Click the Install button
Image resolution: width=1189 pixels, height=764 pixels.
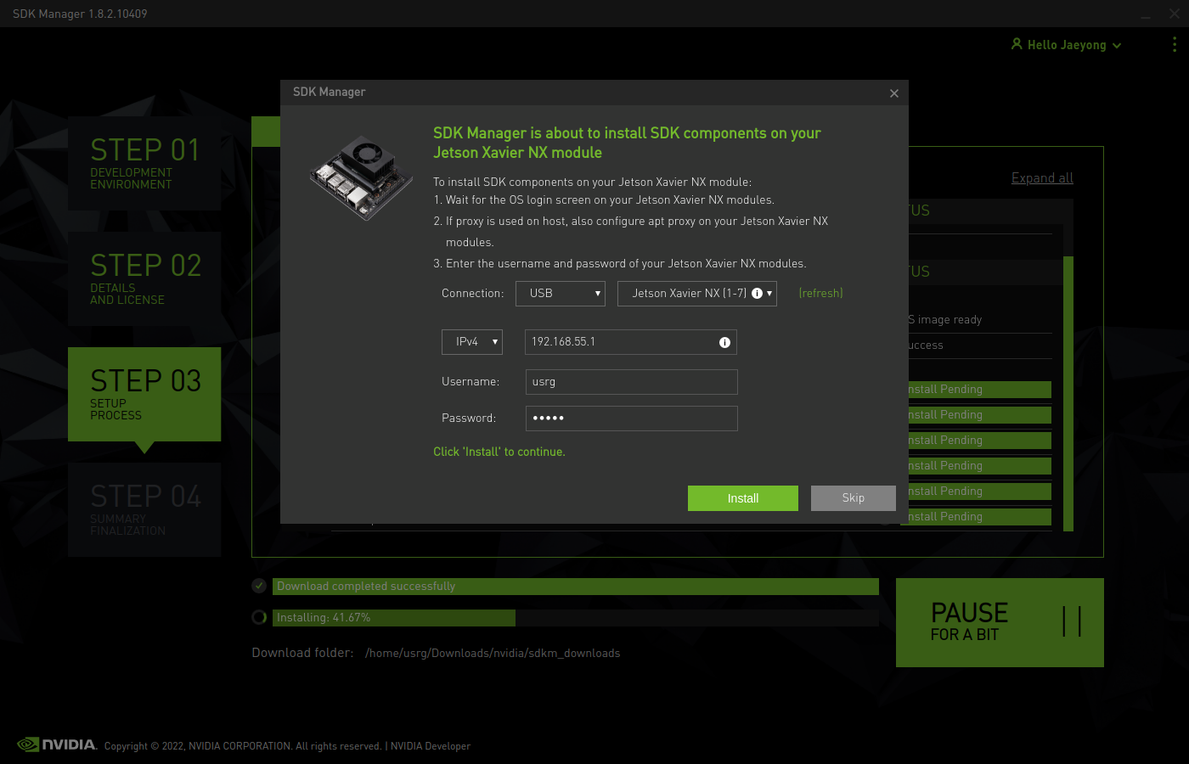coord(743,498)
